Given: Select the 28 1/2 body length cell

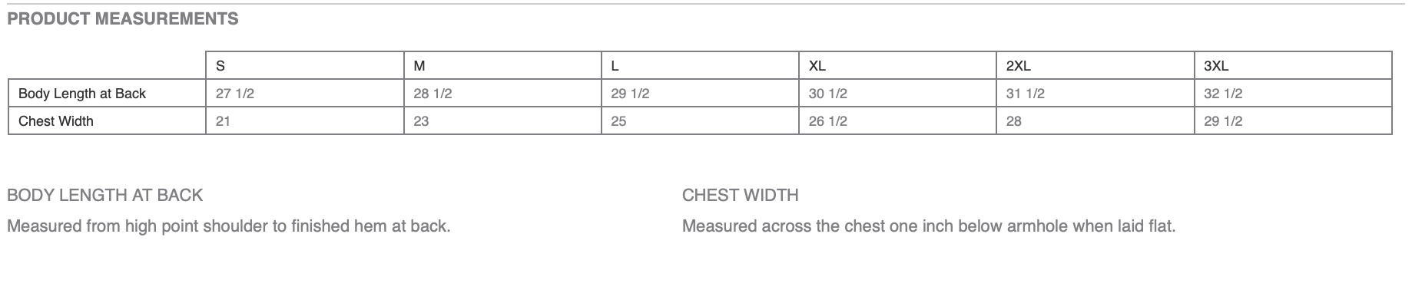Looking at the screenshot, I should 502,94.
